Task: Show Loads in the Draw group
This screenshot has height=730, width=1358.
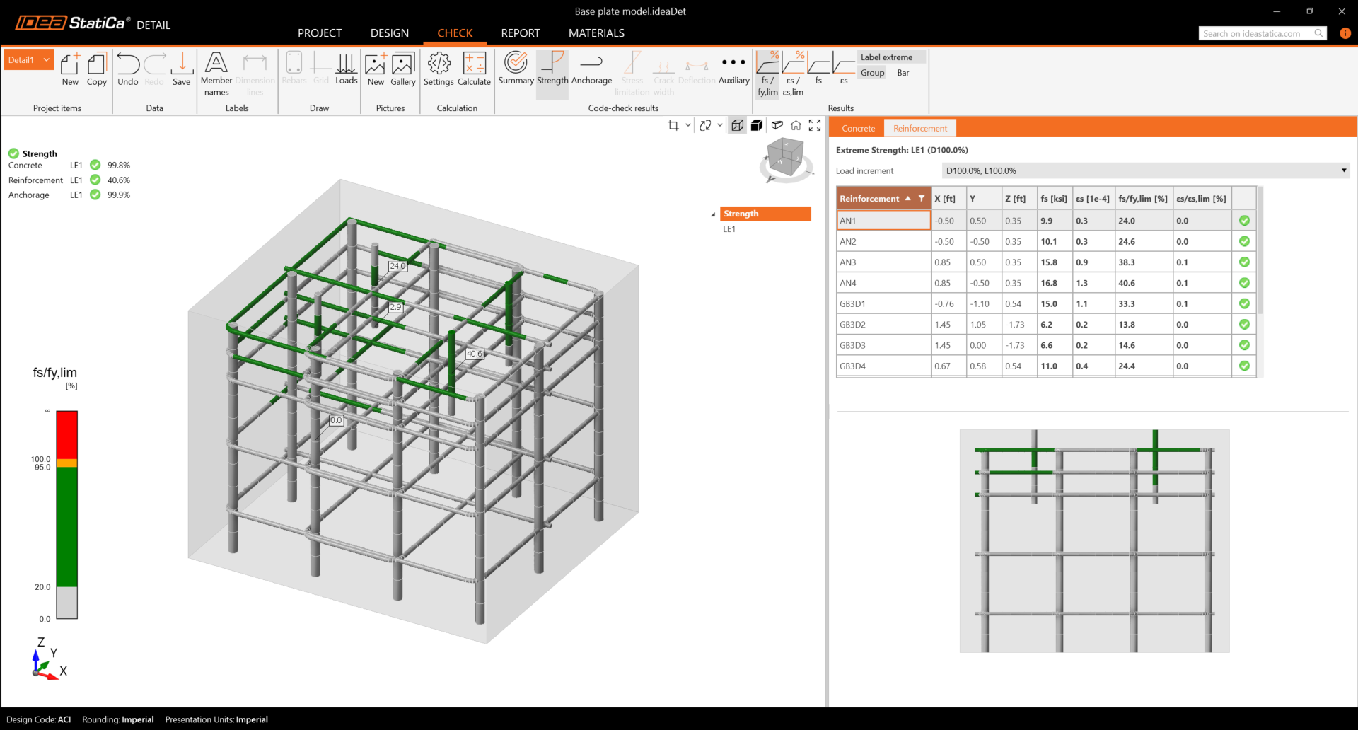Action: click(346, 69)
